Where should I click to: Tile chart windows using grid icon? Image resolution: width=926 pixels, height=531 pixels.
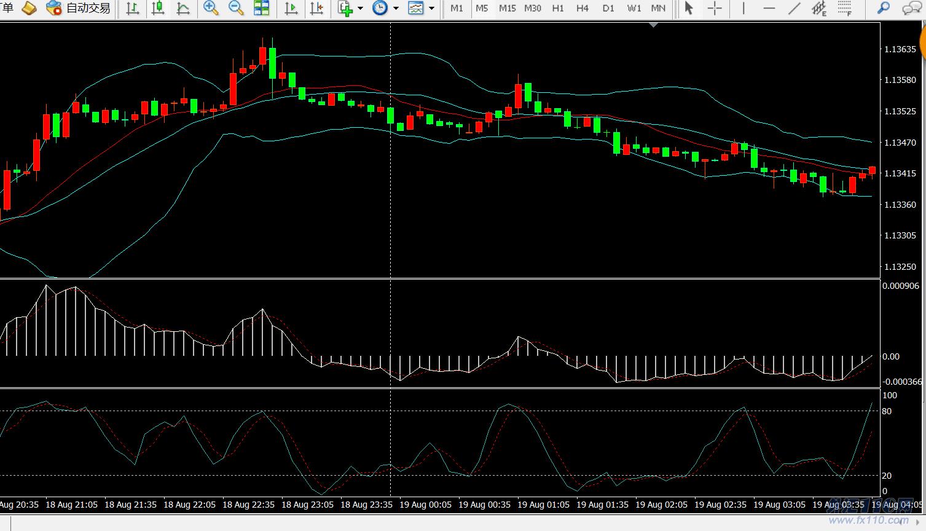coord(262,8)
